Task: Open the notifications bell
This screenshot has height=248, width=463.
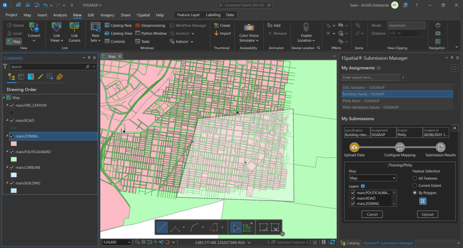Action: tap(405, 5)
